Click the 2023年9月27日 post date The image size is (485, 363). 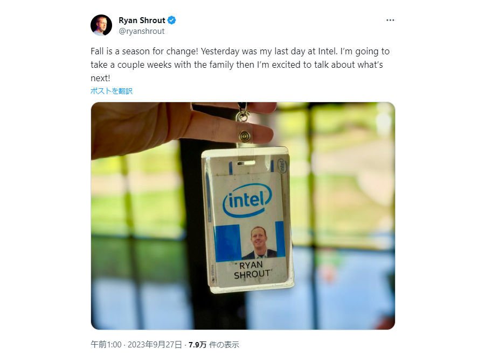pos(155,345)
